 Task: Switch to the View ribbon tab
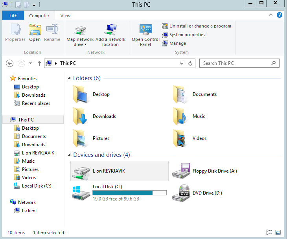tap(65, 16)
